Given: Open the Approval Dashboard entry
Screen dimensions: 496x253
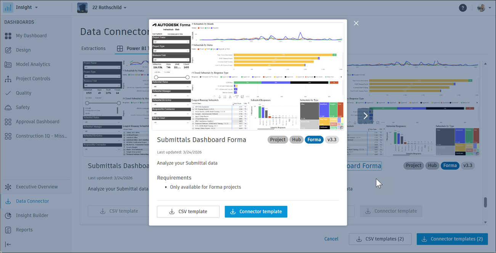Looking at the screenshot, I should tap(37, 122).
